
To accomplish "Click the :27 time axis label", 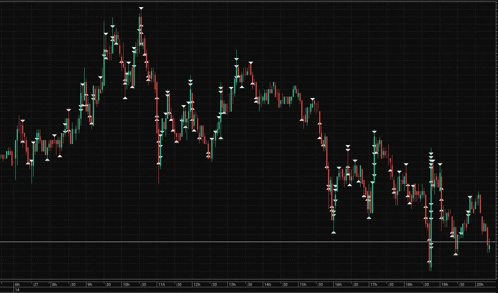I will pos(35,284).
